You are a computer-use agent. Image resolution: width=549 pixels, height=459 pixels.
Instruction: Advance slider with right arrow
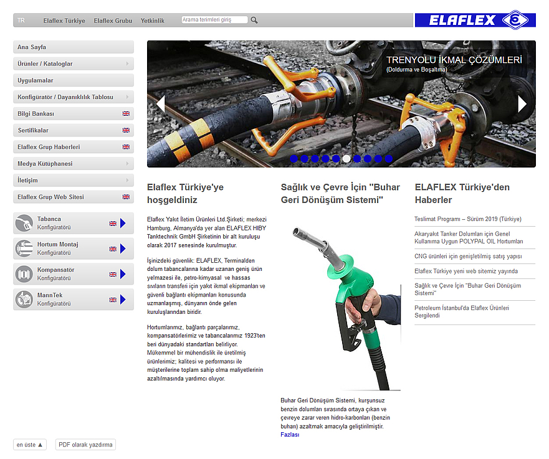coord(522,104)
